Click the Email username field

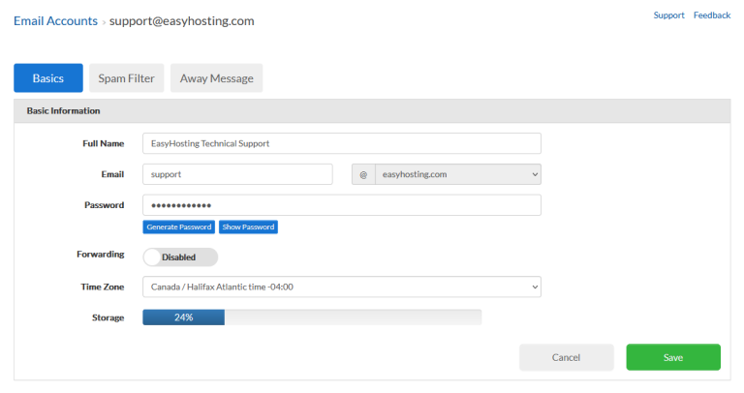(x=237, y=174)
